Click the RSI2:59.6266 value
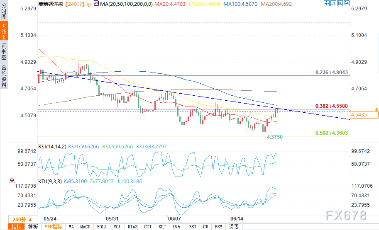Image resolution: width=379 pixels, height=230 pixels. (117, 146)
